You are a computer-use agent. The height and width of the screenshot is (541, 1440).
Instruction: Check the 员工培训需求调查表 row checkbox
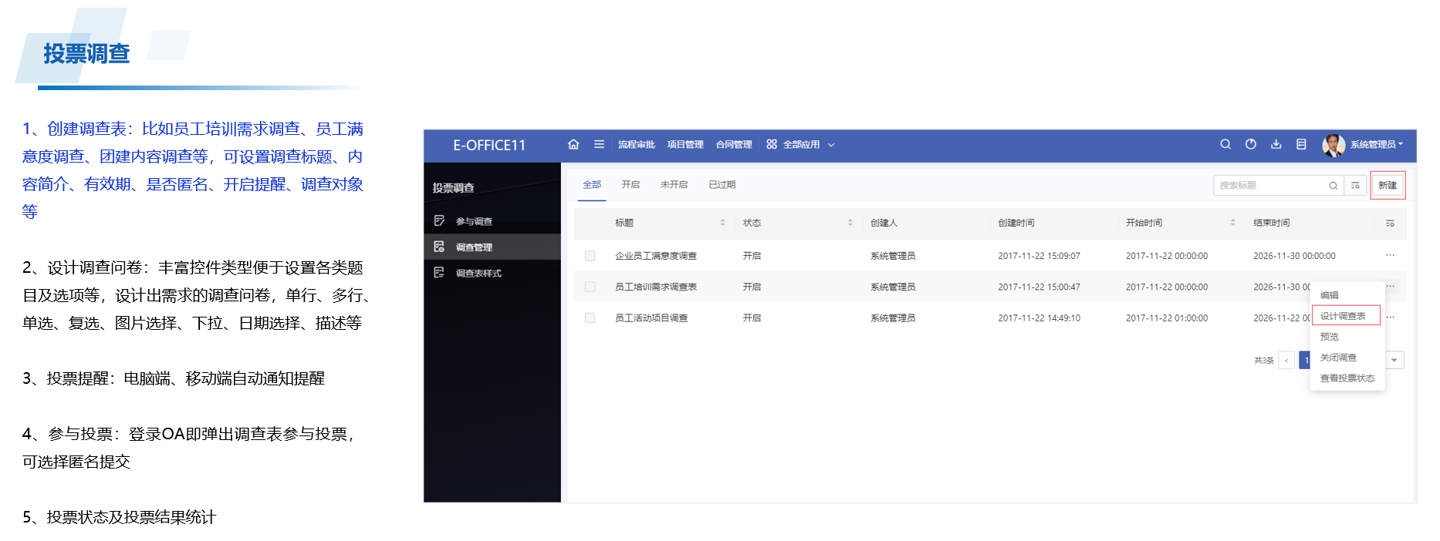[590, 287]
